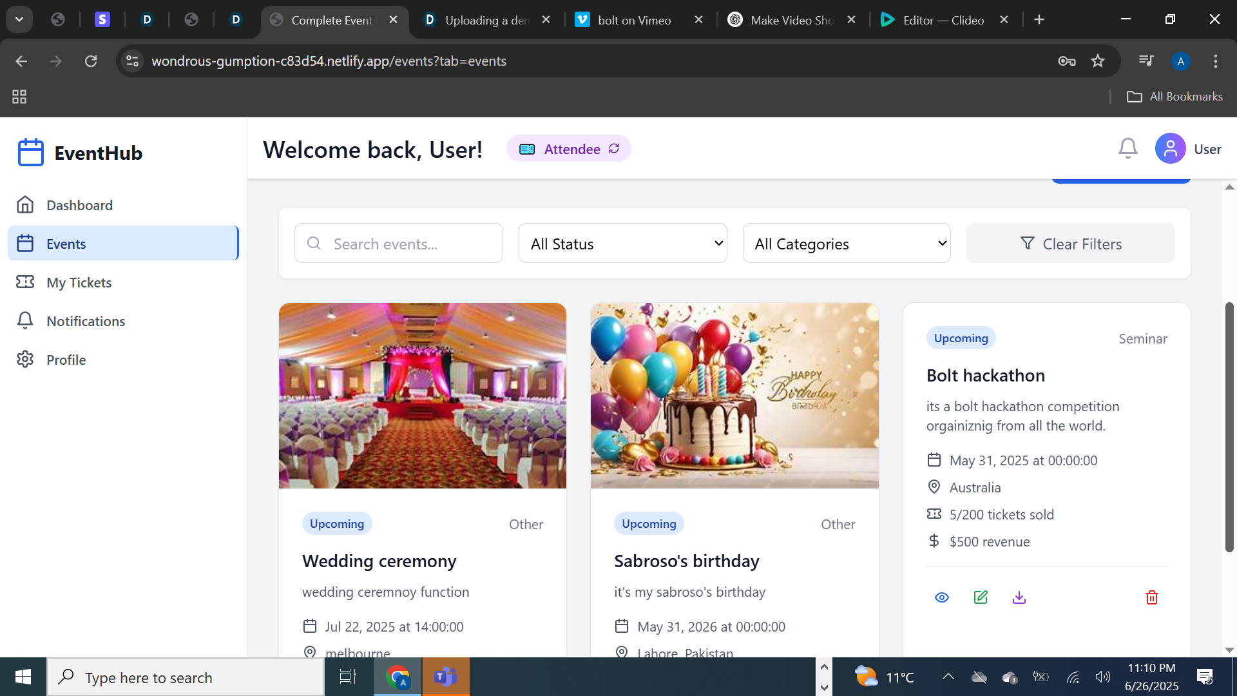Open the All Status dropdown
This screenshot has width=1237, height=696.
click(x=622, y=244)
